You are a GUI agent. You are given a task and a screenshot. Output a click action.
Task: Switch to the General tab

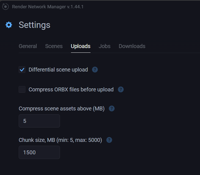tap(28, 46)
